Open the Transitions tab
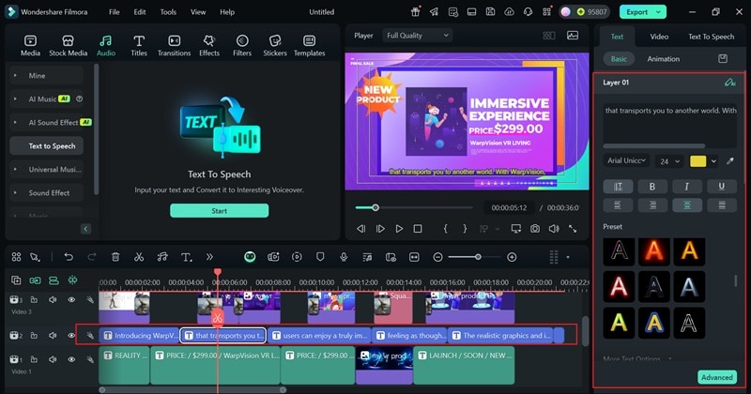751x394 pixels. (174, 46)
